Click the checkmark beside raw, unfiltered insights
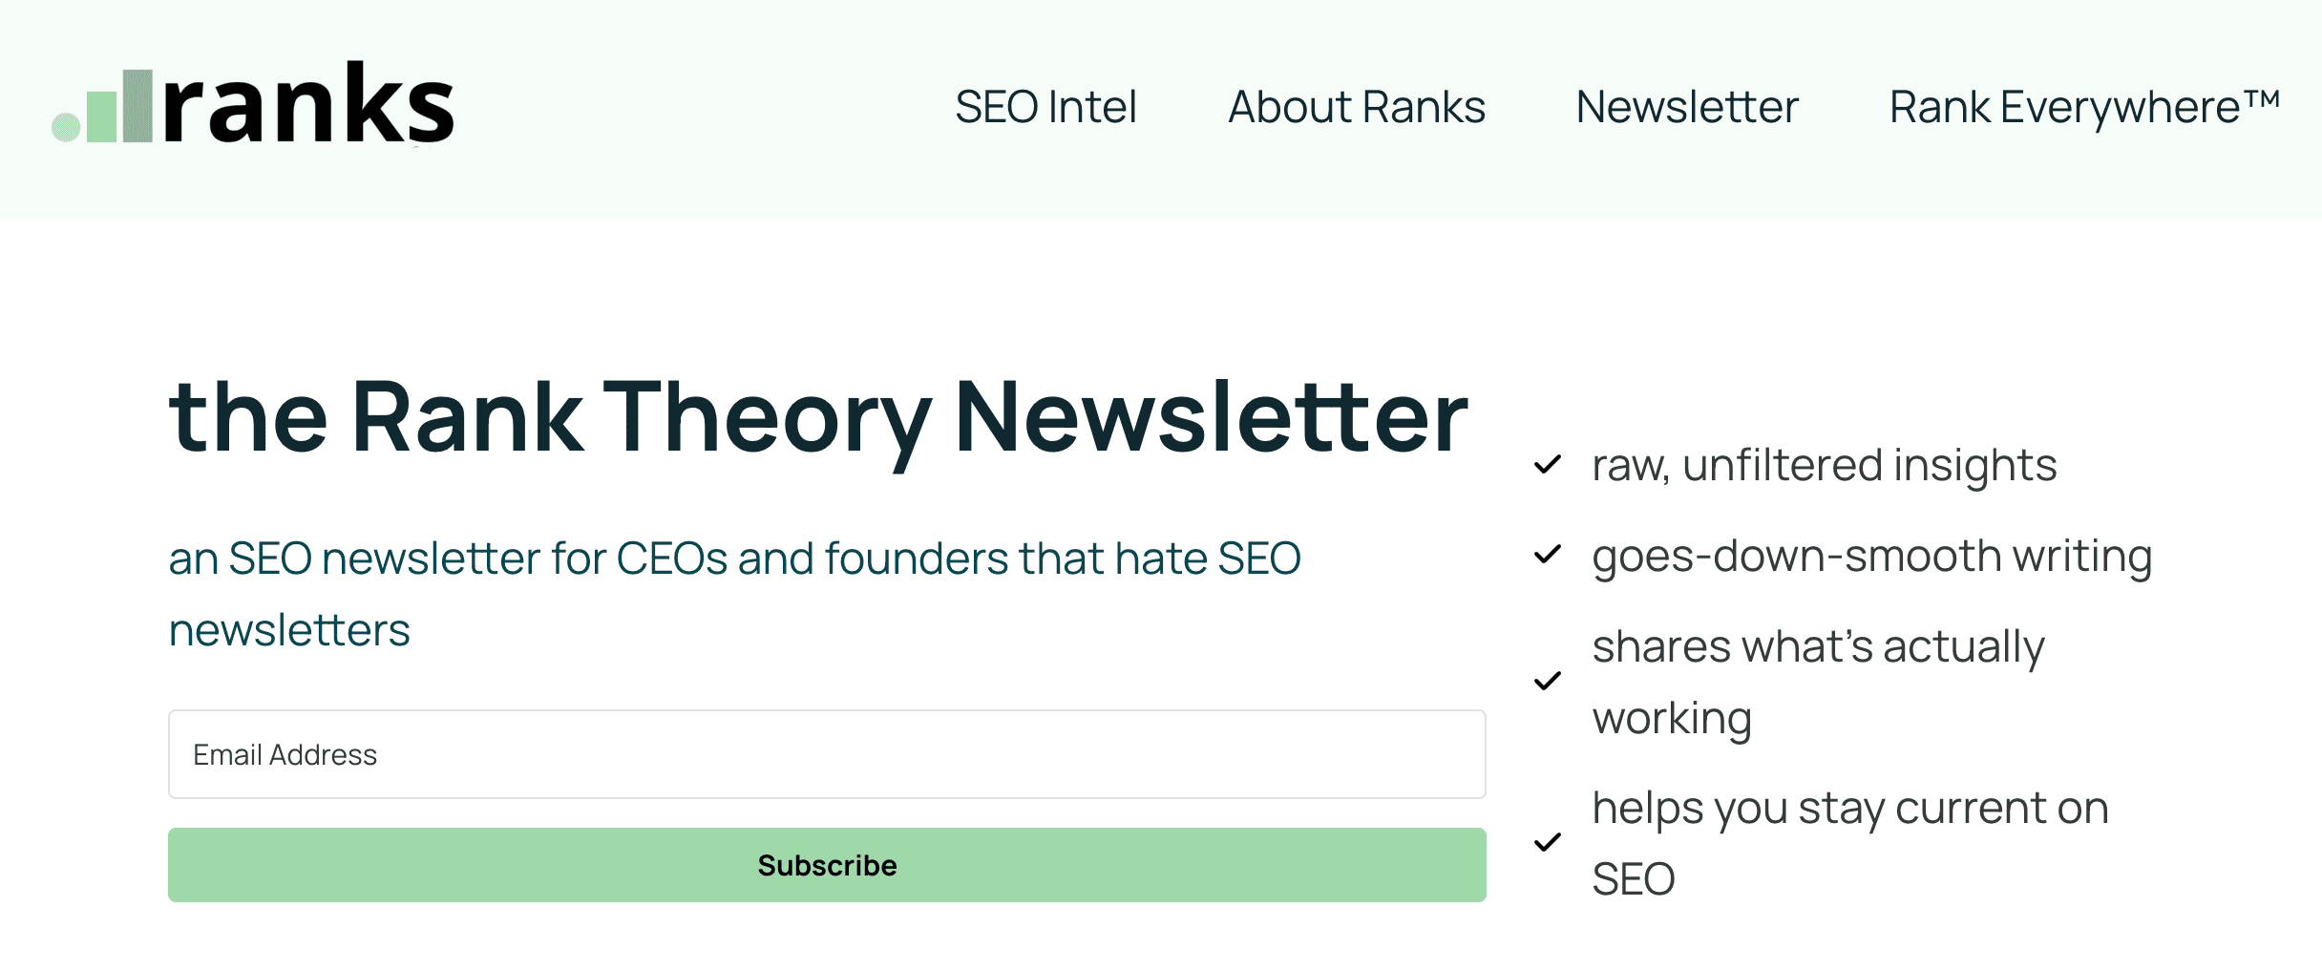The height and width of the screenshot is (970, 2322). pos(1548,467)
